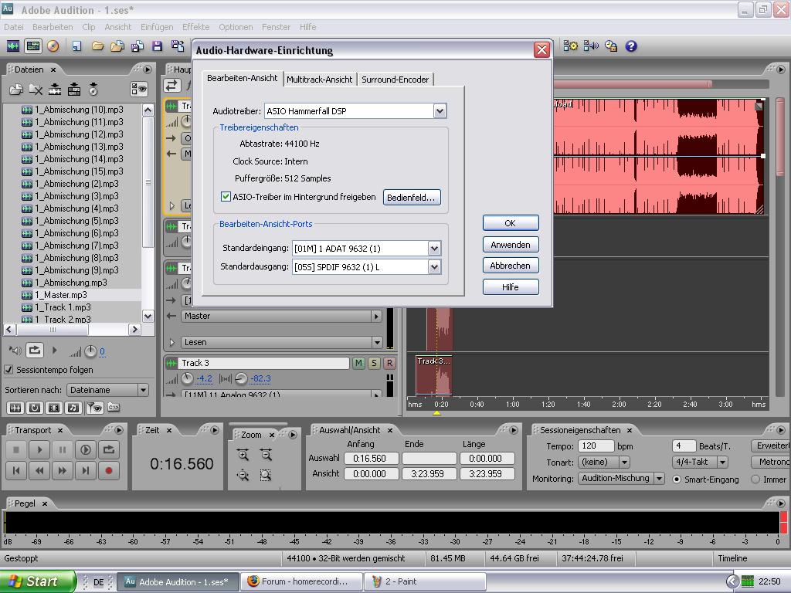Toggle the loop file display filter button

coord(34,408)
